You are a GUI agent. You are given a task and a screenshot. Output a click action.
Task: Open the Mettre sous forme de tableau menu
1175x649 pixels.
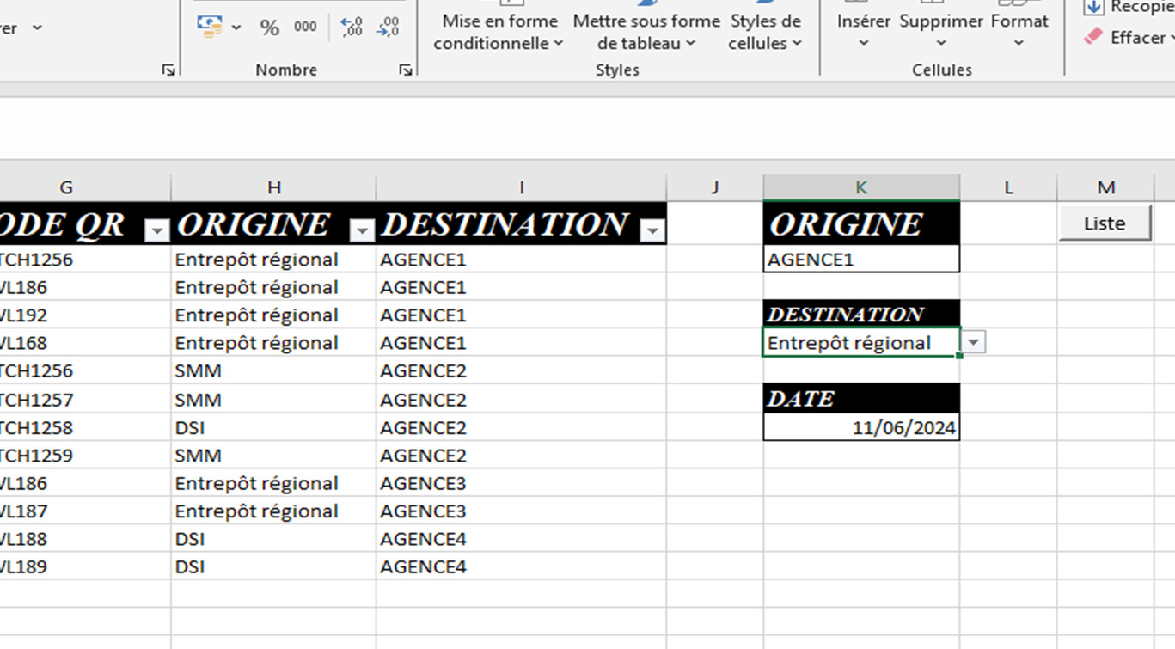[x=646, y=32]
